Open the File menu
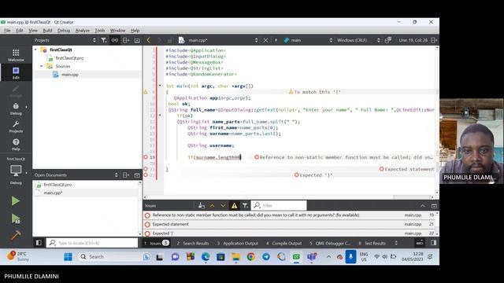This screenshot has height=283, width=504. pyautogui.click(x=7, y=31)
